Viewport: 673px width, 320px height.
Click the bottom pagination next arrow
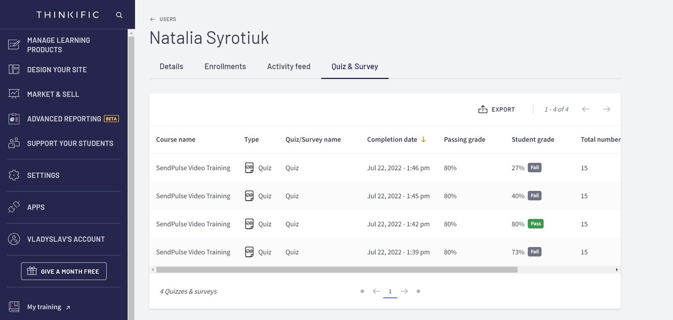click(405, 291)
